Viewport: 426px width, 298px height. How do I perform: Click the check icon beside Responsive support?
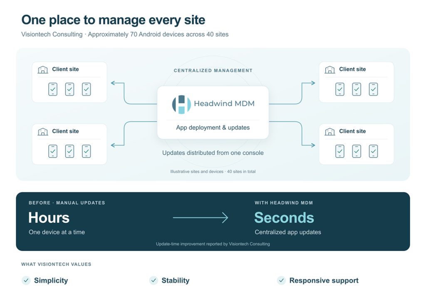[x=282, y=281]
